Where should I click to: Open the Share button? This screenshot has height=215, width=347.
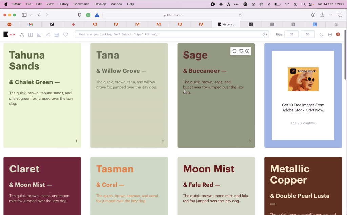[322, 15]
